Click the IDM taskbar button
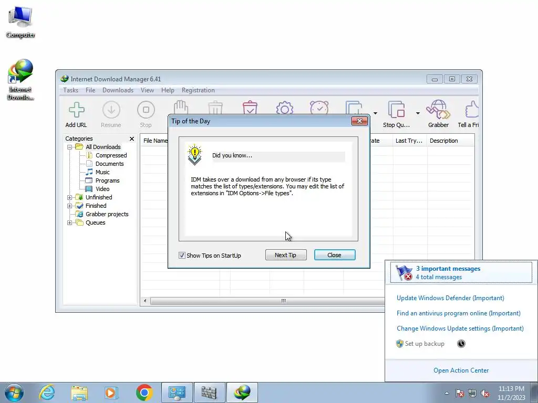Viewport: 538px width, 403px height. (x=242, y=393)
